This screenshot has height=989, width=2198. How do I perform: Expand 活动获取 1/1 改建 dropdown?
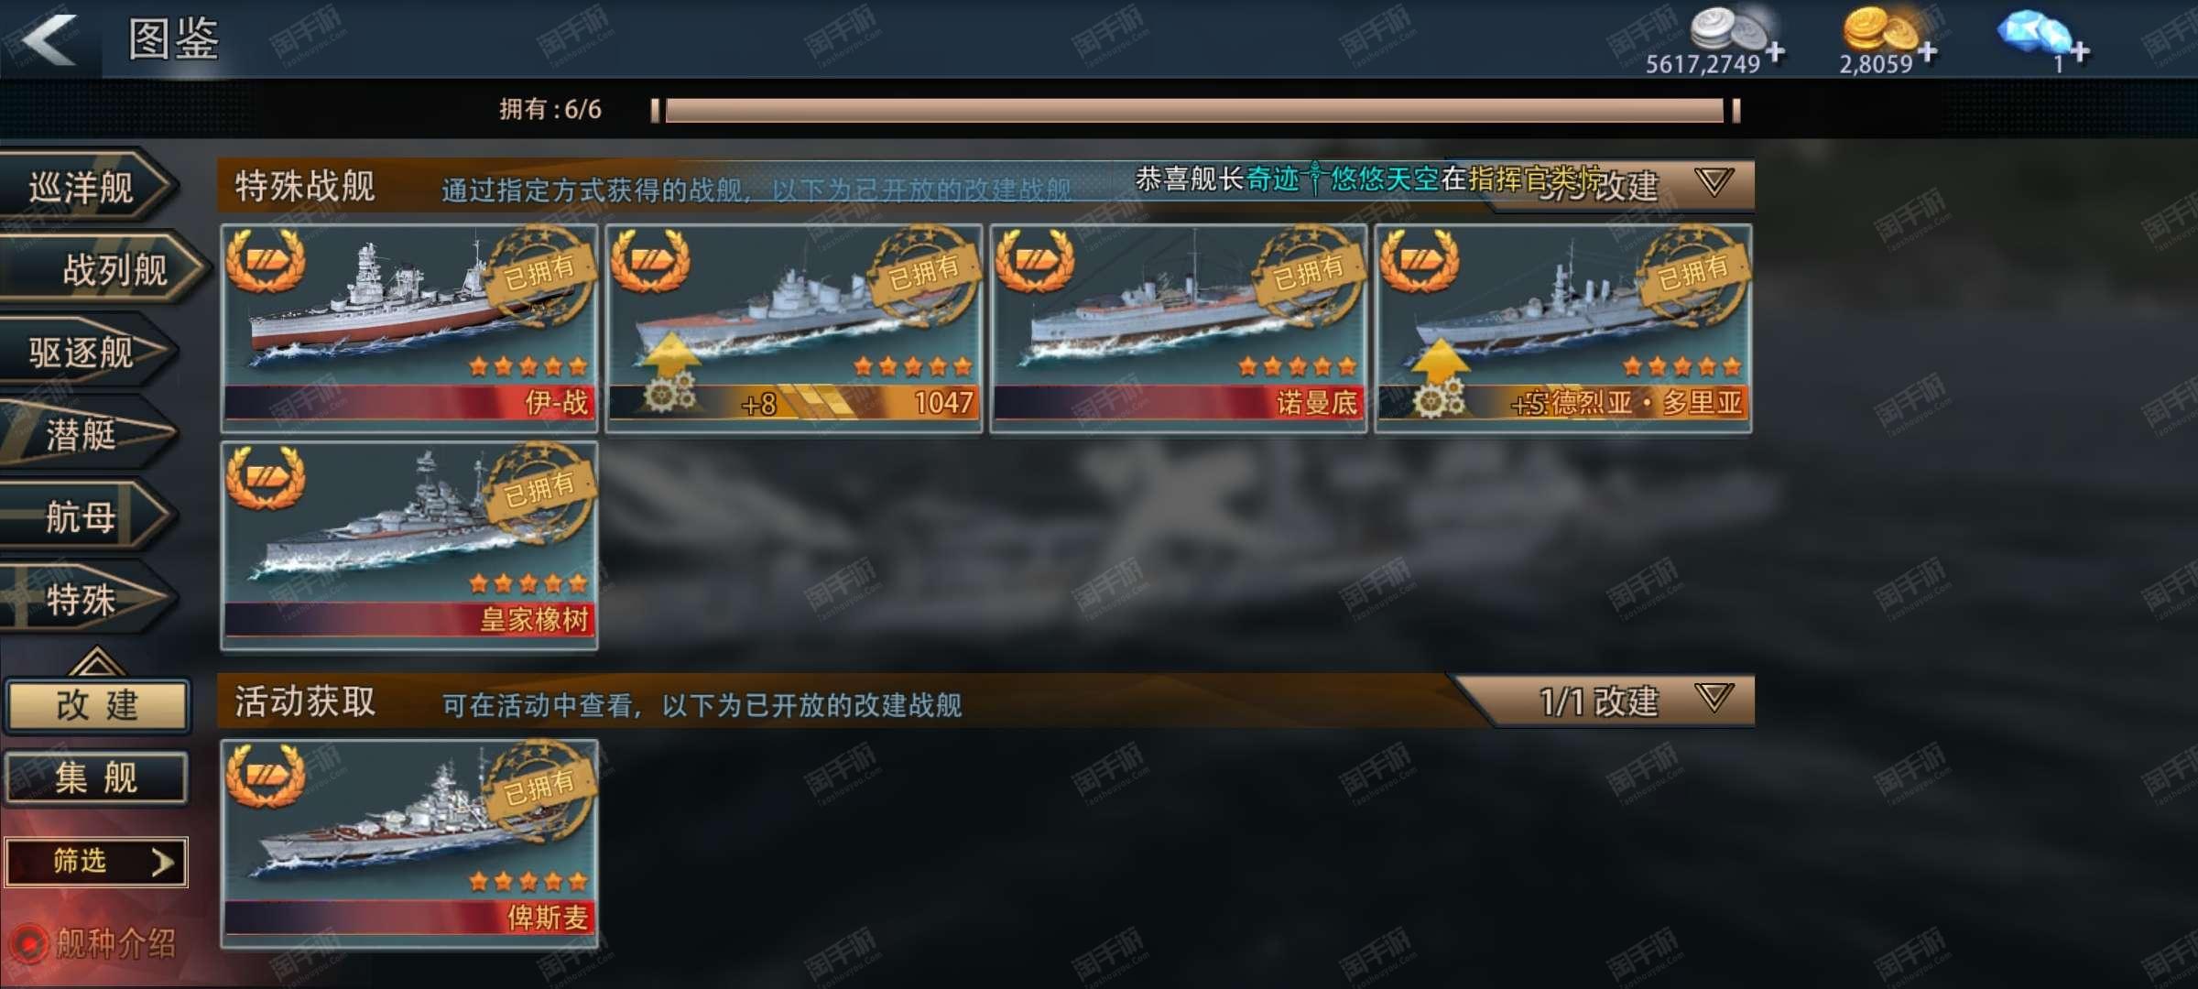click(x=1714, y=700)
